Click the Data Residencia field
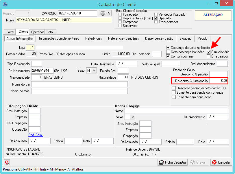This screenshot has height=174, width=235. tap(127, 64)
